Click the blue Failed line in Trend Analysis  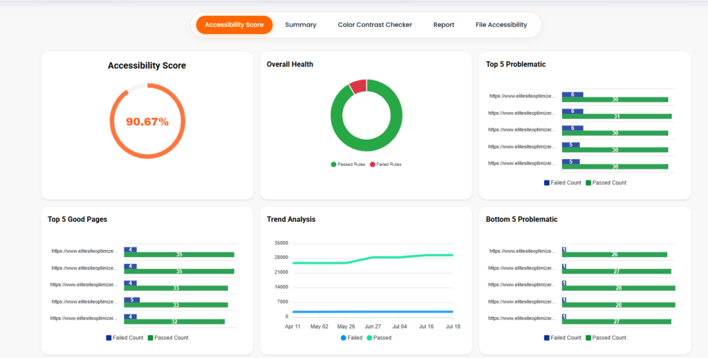click(373, 312)
